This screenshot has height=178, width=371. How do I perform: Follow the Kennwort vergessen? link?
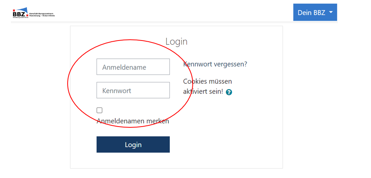pos(215,64)
